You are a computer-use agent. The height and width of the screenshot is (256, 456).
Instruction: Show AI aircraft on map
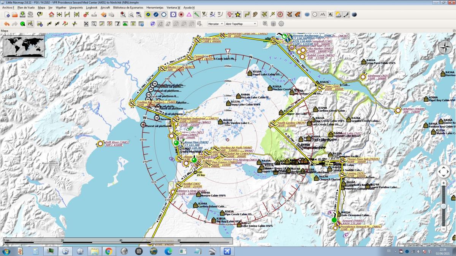(290, 14)
